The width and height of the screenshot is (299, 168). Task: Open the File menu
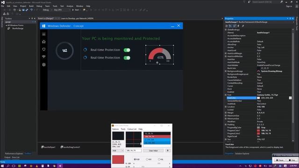2,6
